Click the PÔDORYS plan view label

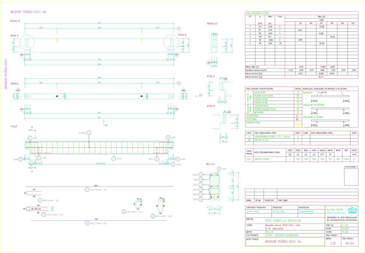15,83
